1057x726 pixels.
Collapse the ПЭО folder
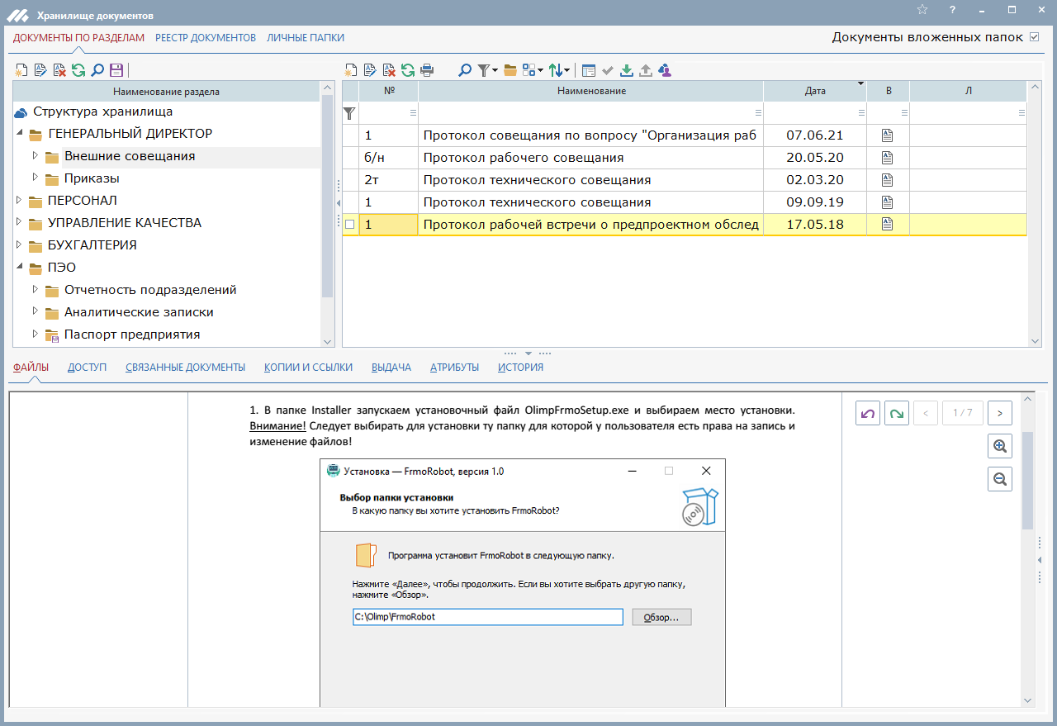click(x=19, y=267)
